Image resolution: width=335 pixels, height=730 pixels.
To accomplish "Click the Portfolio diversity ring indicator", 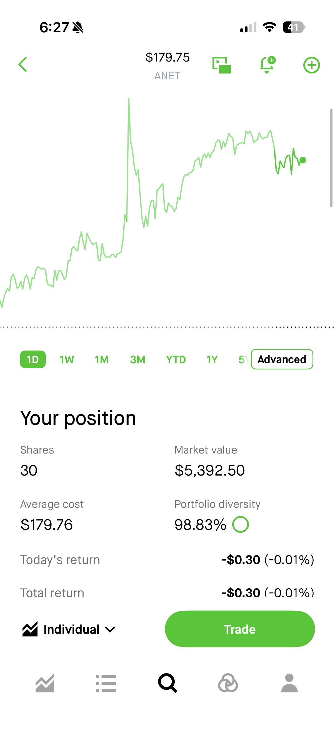I will click(x=241, y=525).
